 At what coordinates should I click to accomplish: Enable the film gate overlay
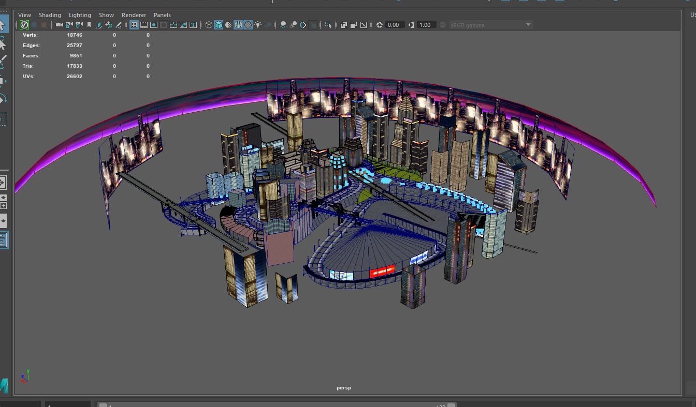click(144, 25)
